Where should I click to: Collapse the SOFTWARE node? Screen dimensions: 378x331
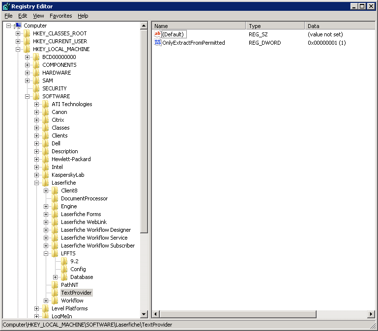pos(27,96)
